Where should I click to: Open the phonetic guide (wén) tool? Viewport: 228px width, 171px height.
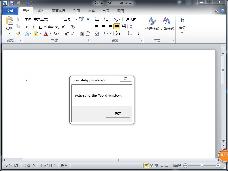tap(82, 19)
